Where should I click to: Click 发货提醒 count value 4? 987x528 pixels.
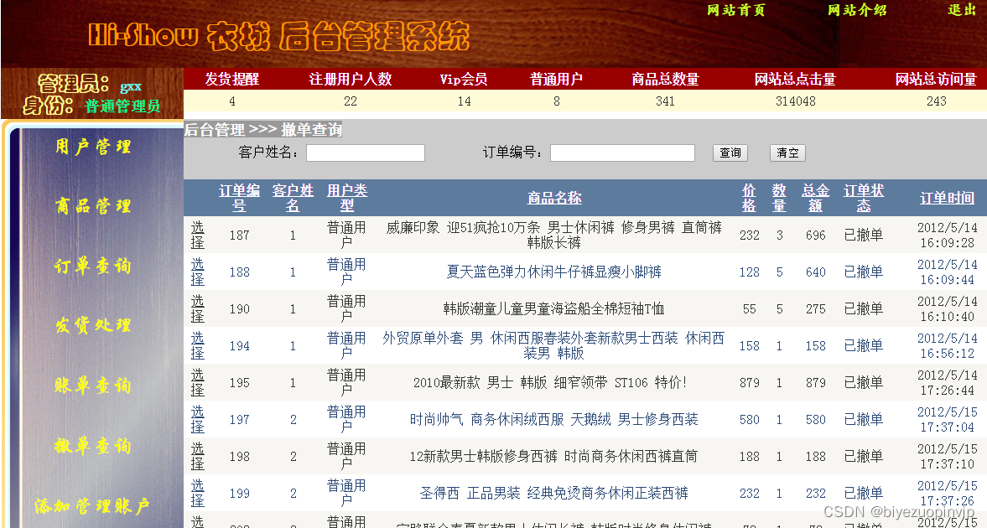click(232, 101)
